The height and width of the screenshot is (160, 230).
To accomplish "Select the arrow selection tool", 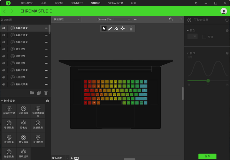I will click(x=104, y=29).
